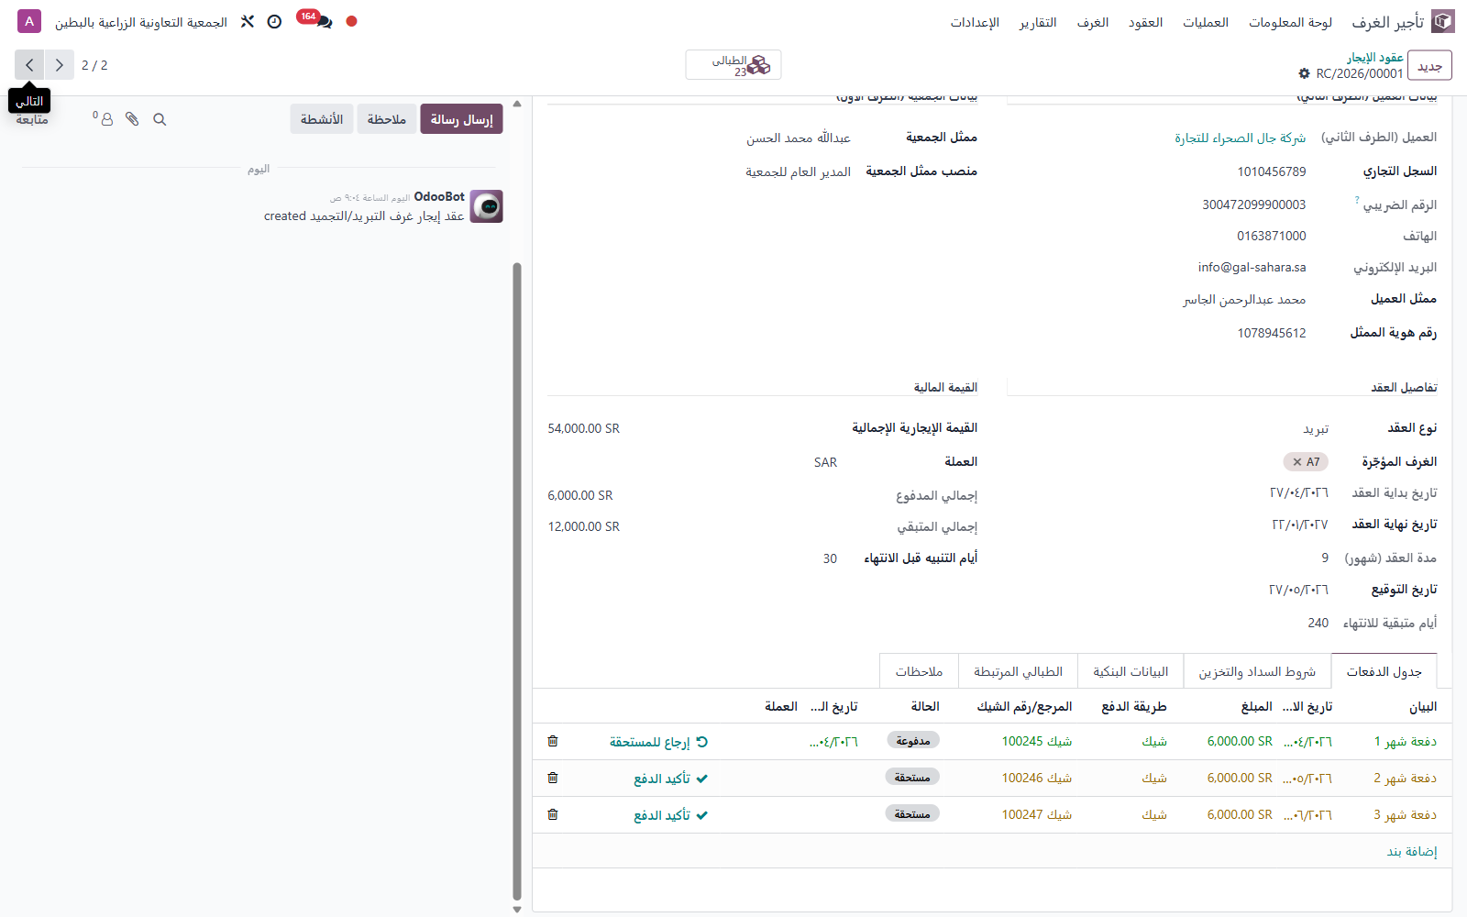The width and height of the screenshot is (1467, 917).
Task: Click the email info@gal-sahara.sa field
Action: coord(1252,267)
